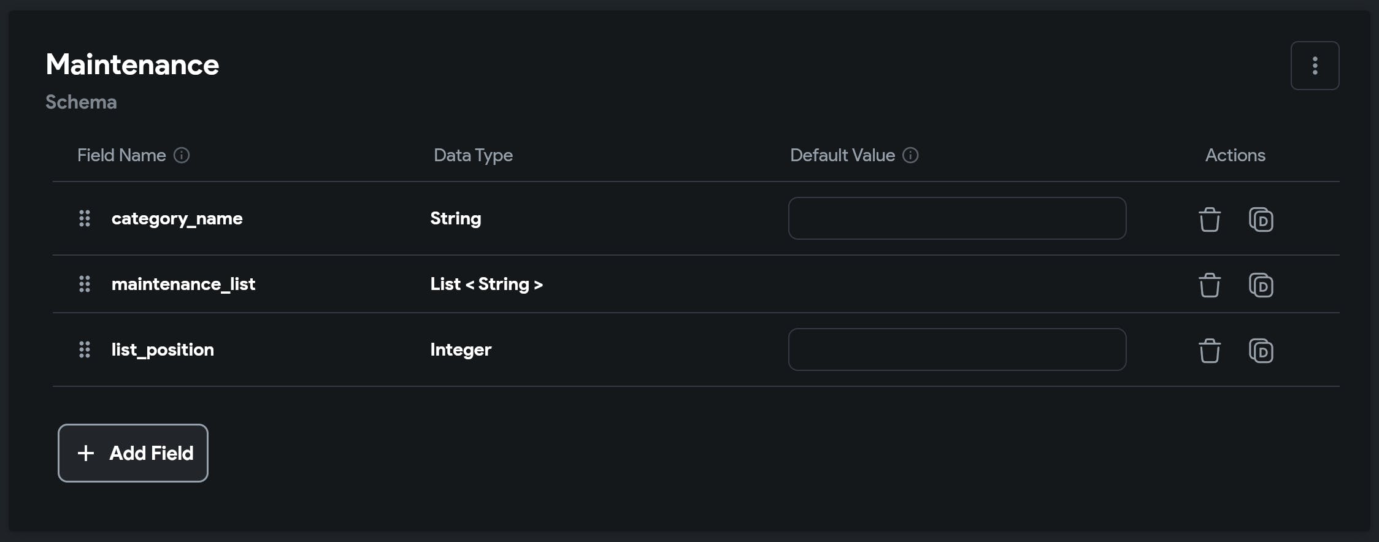Click the Default Value info icon

pyautogui.click(x=910, y=155)
